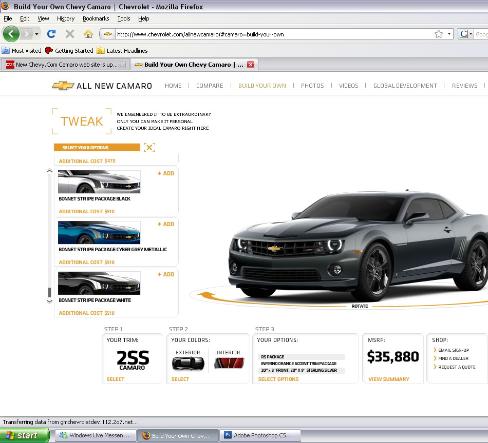This screenshot has width=488, height=443.
Task: Go to the HOME page link
Action: coord(173,86)
